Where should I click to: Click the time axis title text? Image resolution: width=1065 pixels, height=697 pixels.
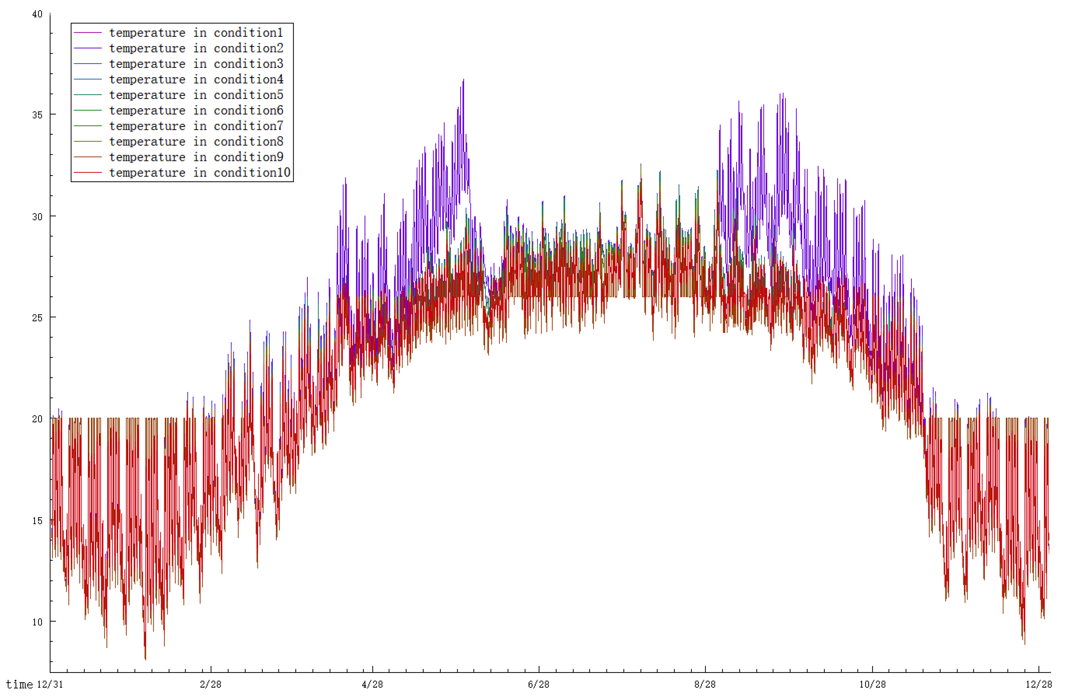pos(19,685)
